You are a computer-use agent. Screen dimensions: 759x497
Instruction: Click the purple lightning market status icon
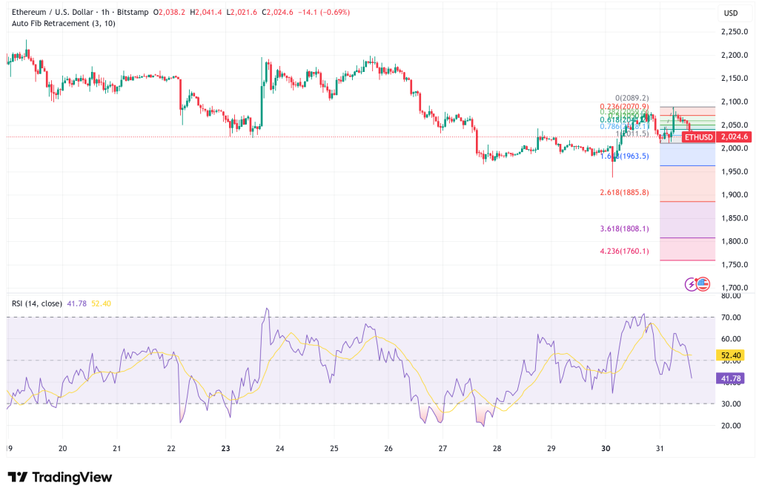tap(691, 283)
